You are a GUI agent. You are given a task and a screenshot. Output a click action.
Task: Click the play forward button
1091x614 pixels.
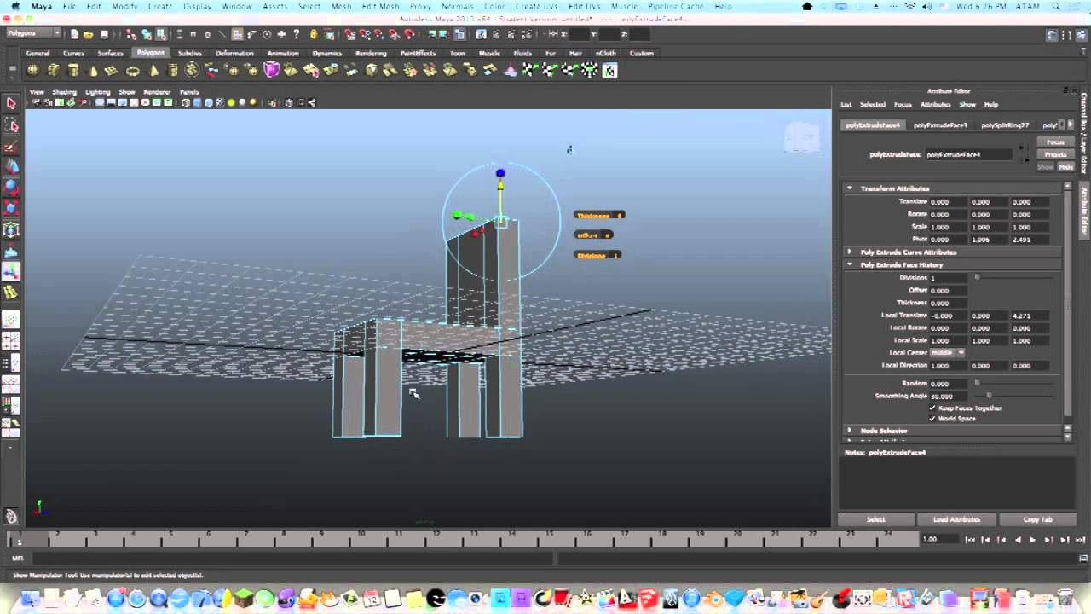coord(1032,539)
